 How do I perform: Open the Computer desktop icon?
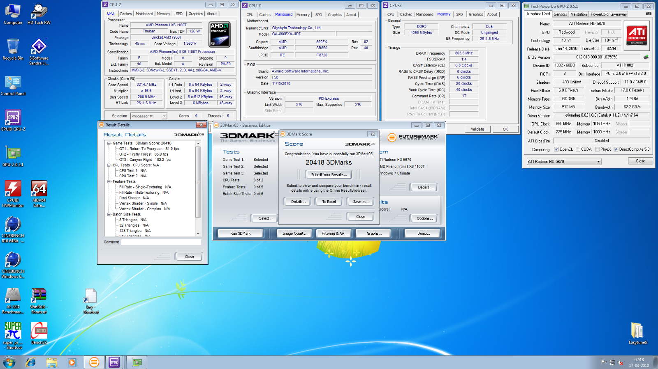(x=13, y=14)
